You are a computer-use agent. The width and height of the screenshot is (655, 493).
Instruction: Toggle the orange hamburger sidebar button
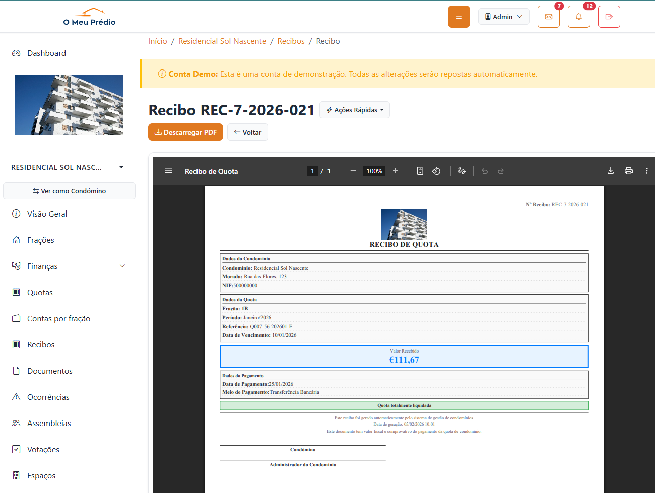coord(458,17)
